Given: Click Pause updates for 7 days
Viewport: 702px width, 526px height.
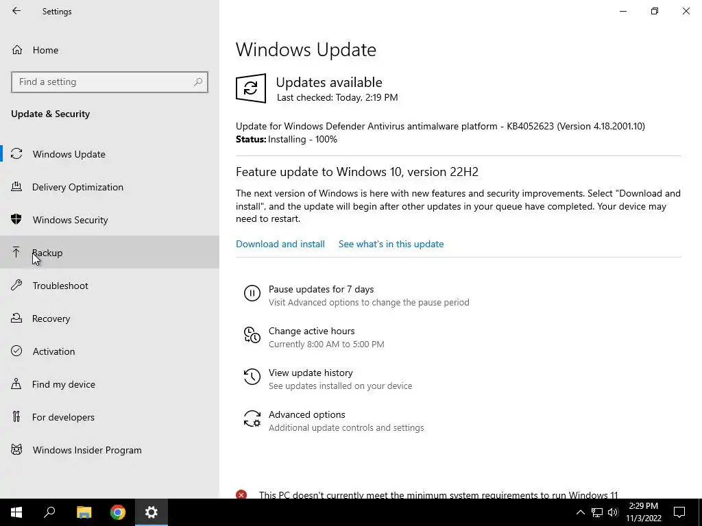Looking at the screenshot, I should [321, 289].
